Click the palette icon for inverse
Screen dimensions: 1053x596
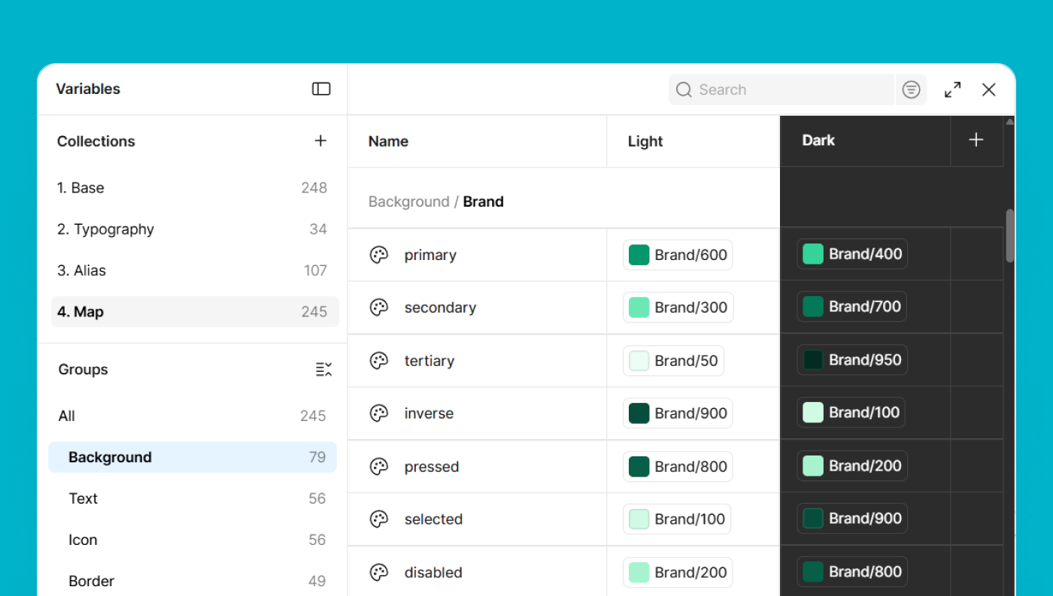click(379, 413)
